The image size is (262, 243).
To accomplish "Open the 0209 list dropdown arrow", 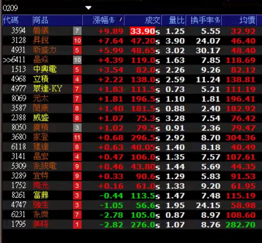I will (88, 8).
